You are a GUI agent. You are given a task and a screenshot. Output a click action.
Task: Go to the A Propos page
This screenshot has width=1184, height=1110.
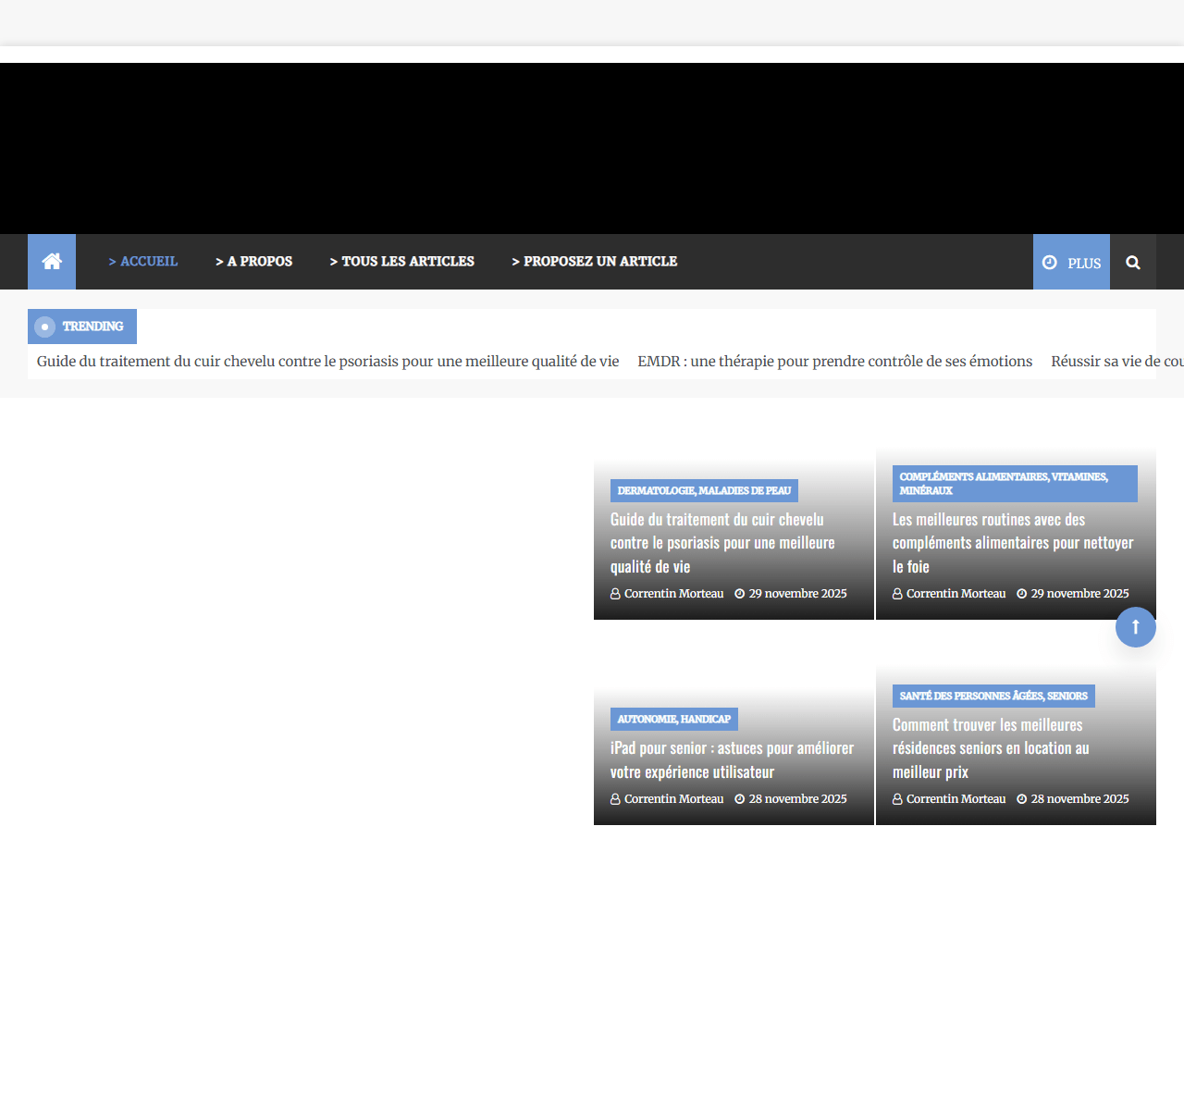pyautogui.click(x=254, y=262)
